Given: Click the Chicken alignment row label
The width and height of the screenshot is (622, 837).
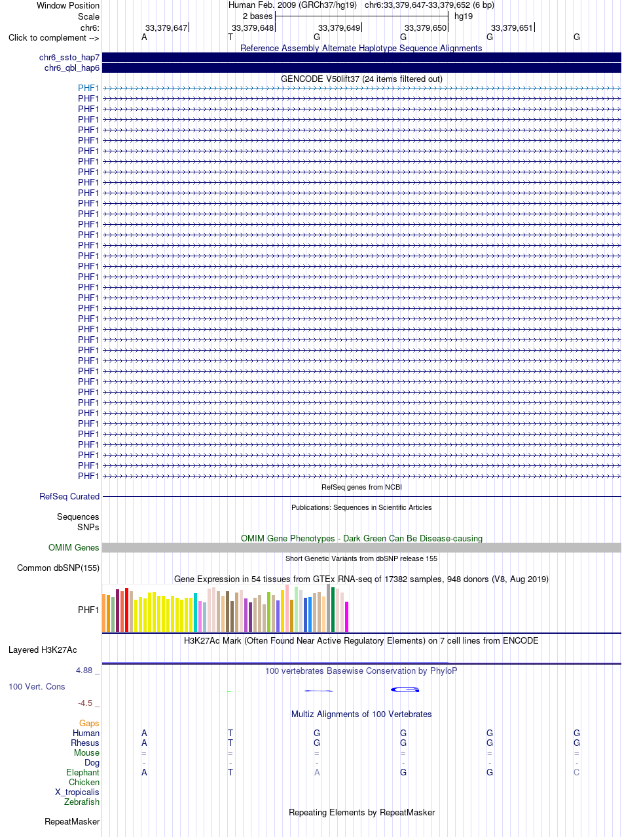Looking at the screenshot, I should (x=84, y=783).
